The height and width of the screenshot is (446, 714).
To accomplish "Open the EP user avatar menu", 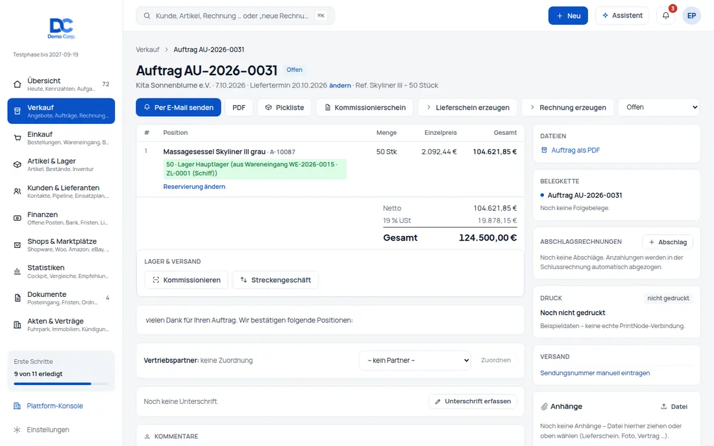I will (691, 16).
